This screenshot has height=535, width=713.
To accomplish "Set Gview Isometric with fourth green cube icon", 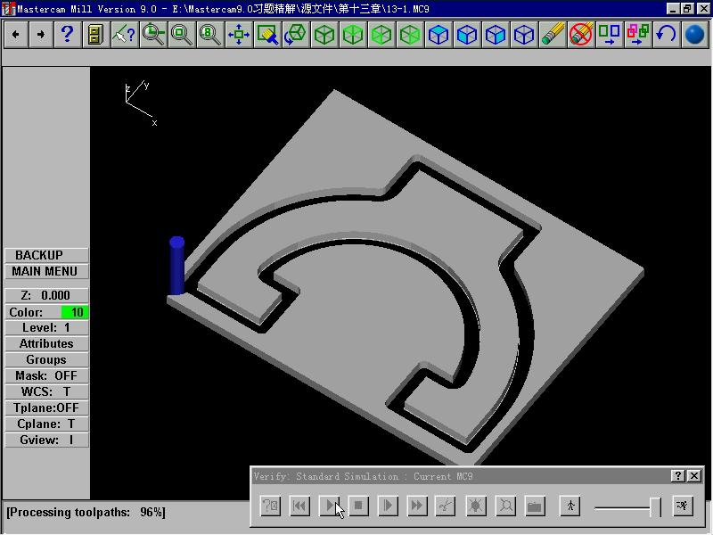I will (410, 34).
